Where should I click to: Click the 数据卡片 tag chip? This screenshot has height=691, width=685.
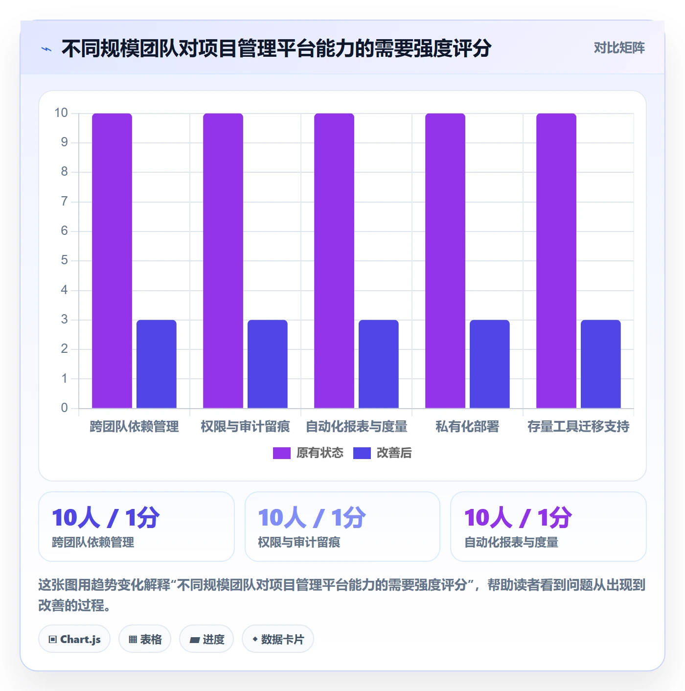278,639
